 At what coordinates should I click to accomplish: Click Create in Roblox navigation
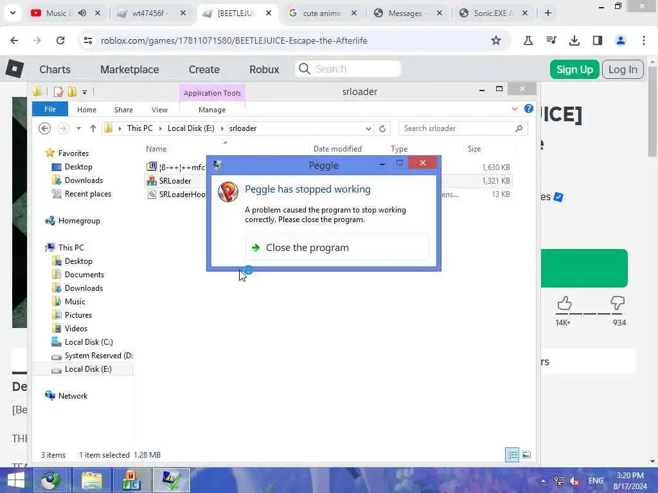[x=204, y=69]
